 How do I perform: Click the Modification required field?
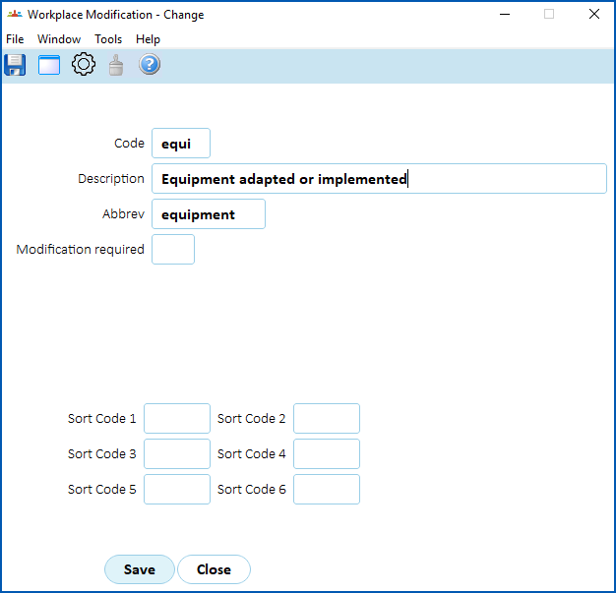tap(173, 250)
